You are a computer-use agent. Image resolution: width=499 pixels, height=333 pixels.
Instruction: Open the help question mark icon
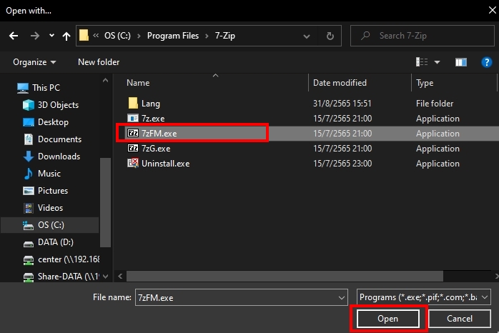[x=486, y=62]
